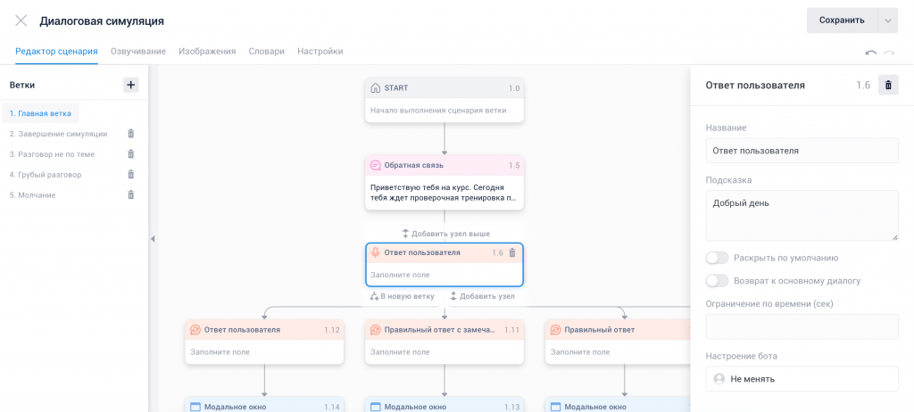Open the «Настроение бота» dropdown
Image resolution: width=914 pixels, height=412 pixels.
(x=802, y=379)
